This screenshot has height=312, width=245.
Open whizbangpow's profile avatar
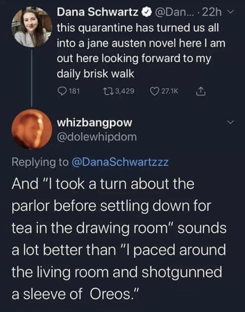coord(32,129)
